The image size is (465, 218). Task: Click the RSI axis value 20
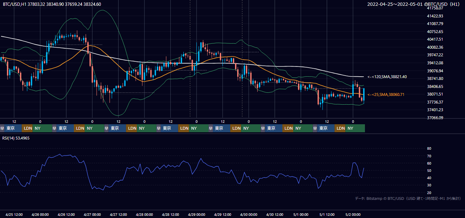coord(429,193)
